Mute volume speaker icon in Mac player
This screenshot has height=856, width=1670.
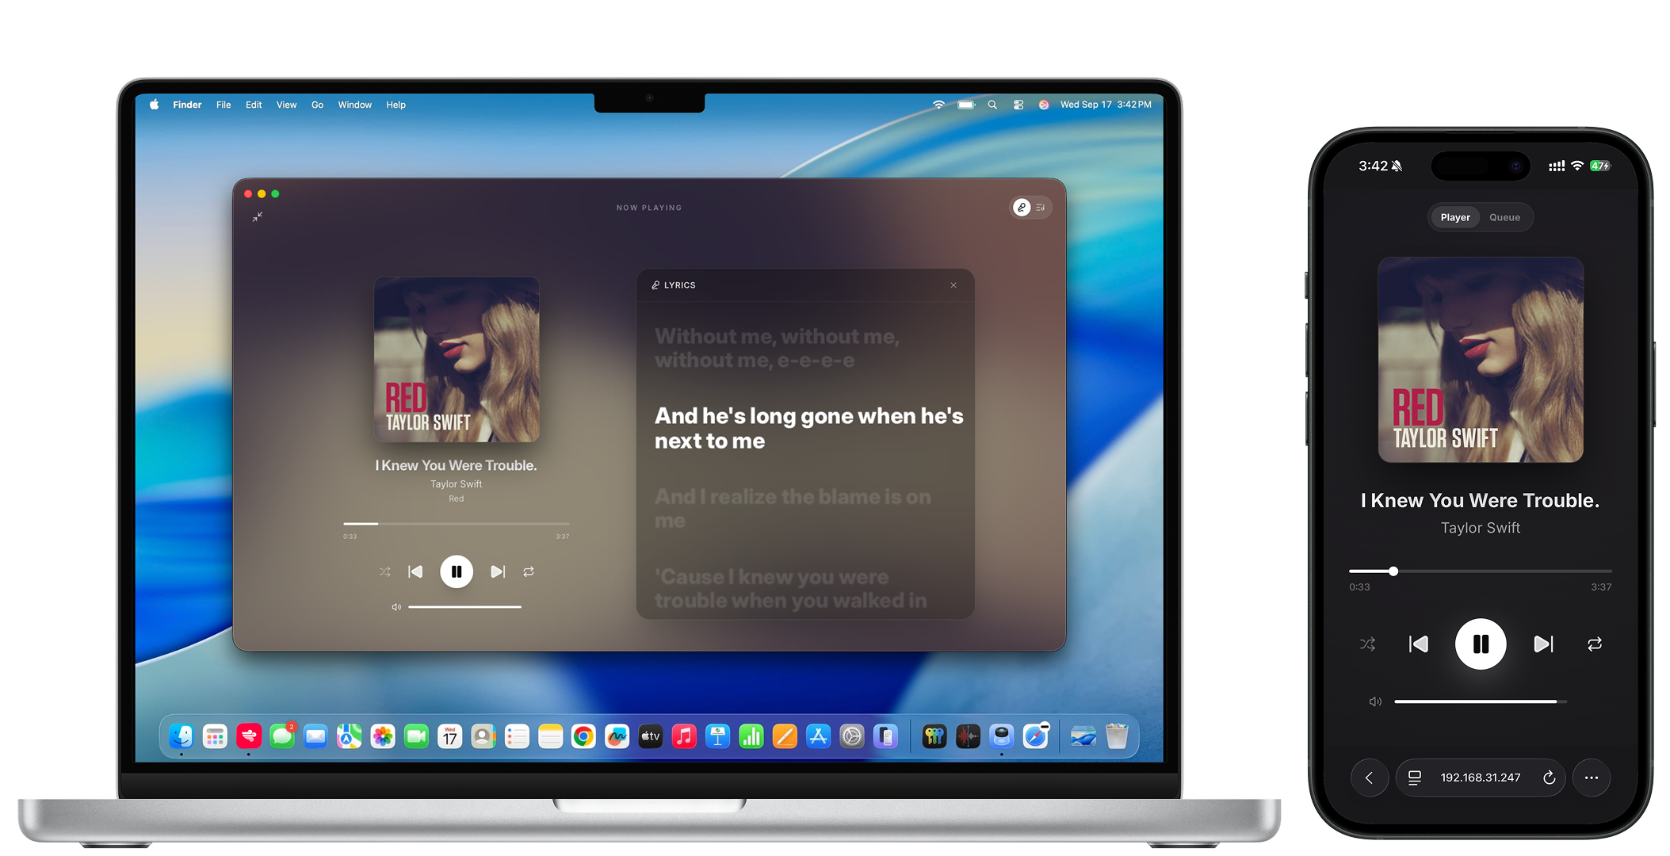pyautogui.click(x=396, y=607)
